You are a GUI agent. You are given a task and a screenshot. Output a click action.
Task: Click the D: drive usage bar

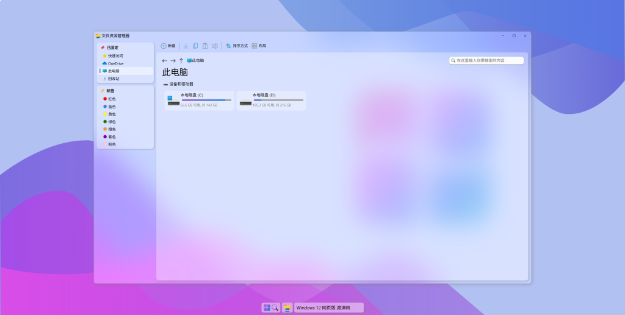point(278,100)
